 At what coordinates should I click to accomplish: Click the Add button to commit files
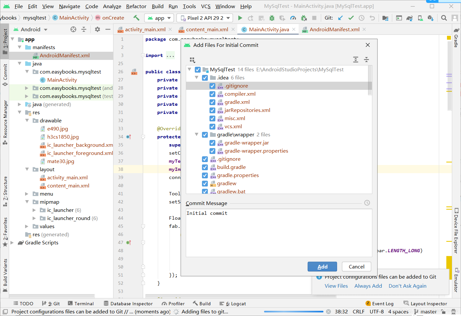322,266
